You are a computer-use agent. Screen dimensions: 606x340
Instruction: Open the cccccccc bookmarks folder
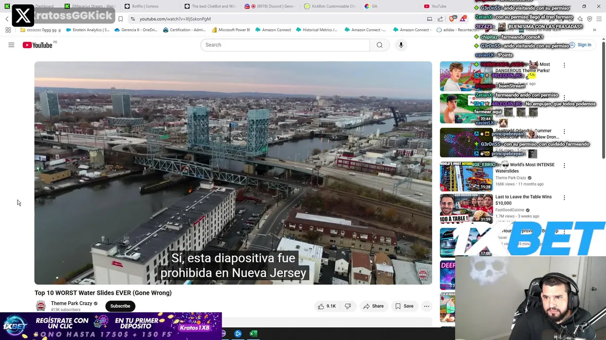[x=40, y=30]
